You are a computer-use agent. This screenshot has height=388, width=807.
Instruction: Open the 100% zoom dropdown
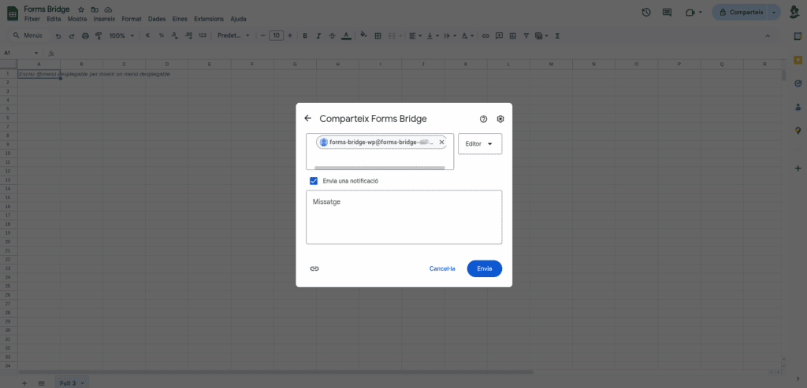[121, 36]
